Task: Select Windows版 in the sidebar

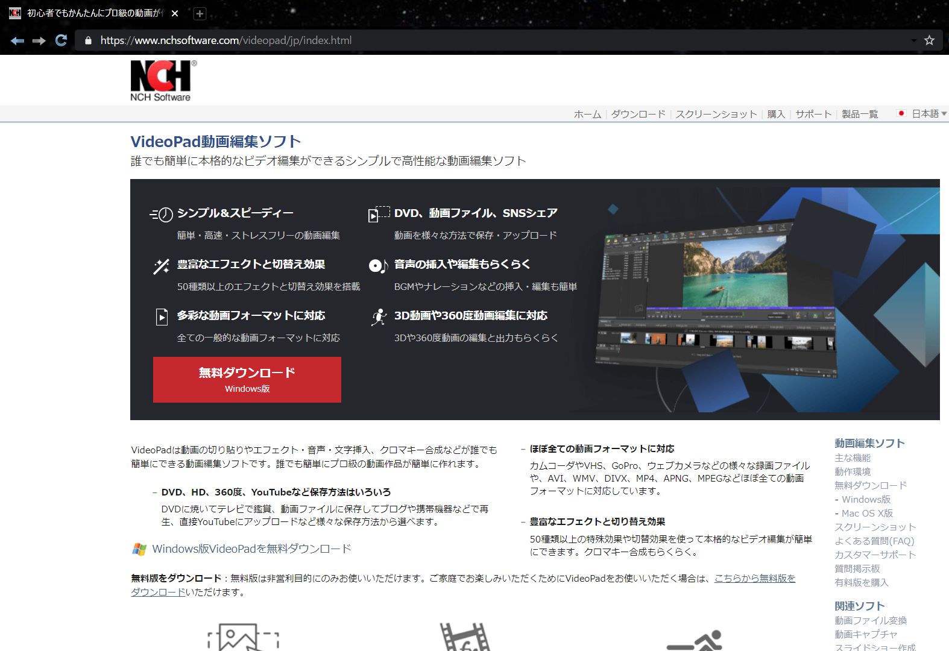Action: 866,500
